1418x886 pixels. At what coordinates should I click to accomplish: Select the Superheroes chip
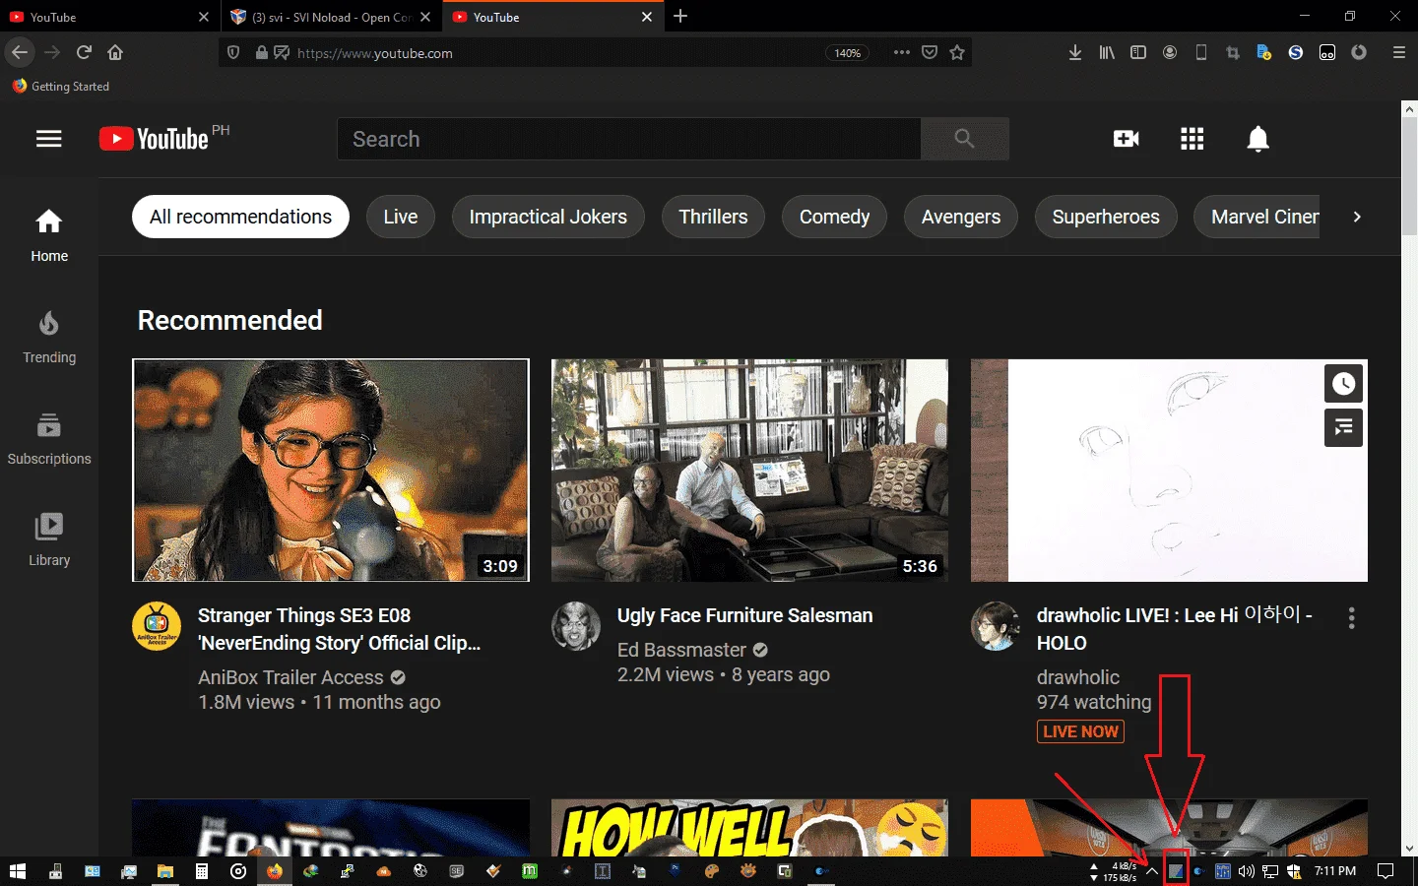pos(1106,217)
